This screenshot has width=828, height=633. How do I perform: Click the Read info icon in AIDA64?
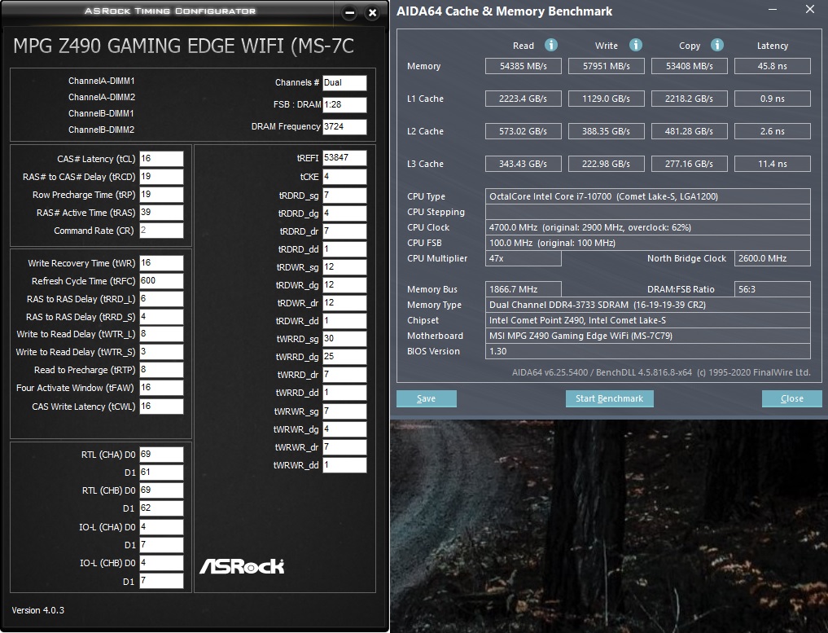click(x=550, y=46)
